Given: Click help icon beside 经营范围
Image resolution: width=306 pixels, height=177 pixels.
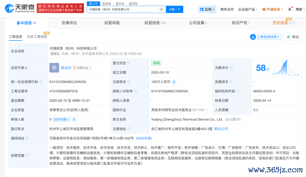Looking at the screenshot, I should (27, 155).
